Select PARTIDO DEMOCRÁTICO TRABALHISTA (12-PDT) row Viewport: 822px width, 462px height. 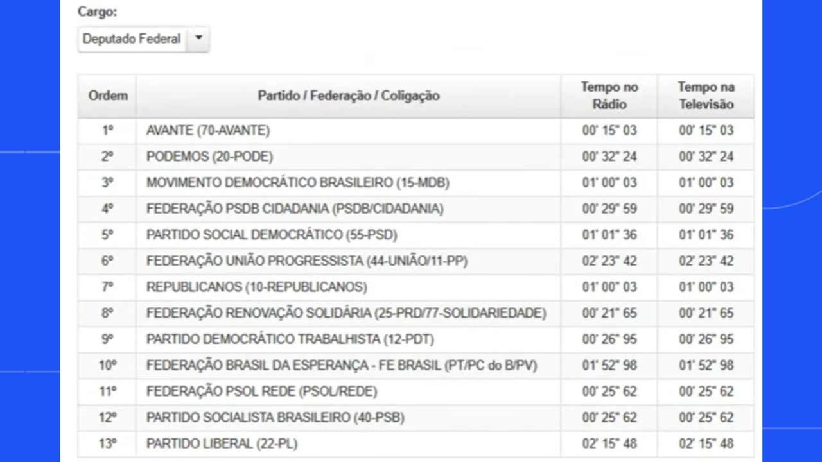[x=416, y=339]
